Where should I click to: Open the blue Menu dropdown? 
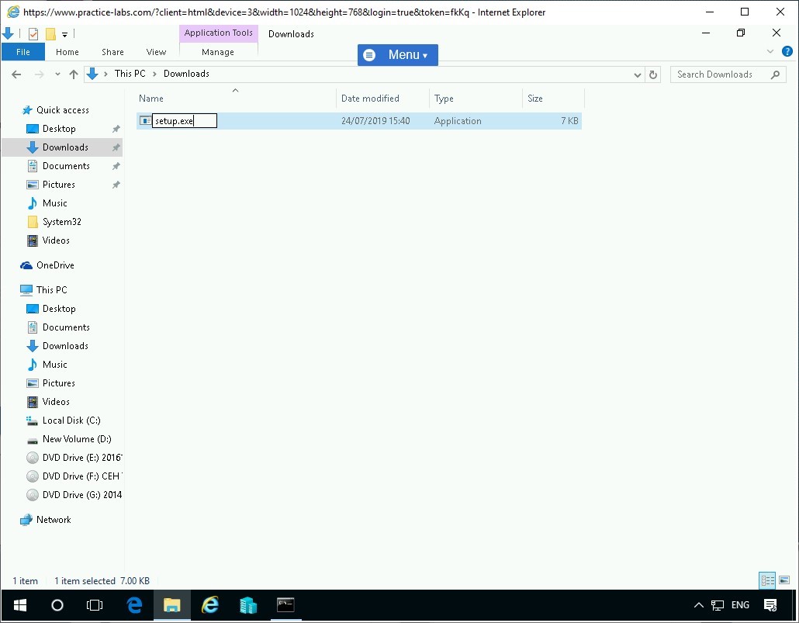[x=397, y=54]
